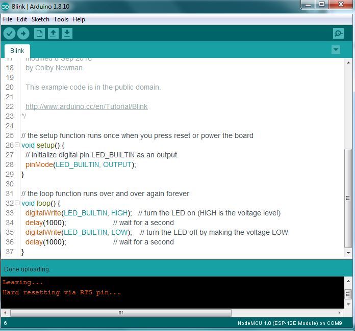Screen dimensions: 355x331
Task: Open the Serial Monitor magnifier icon
Action: 339,34
